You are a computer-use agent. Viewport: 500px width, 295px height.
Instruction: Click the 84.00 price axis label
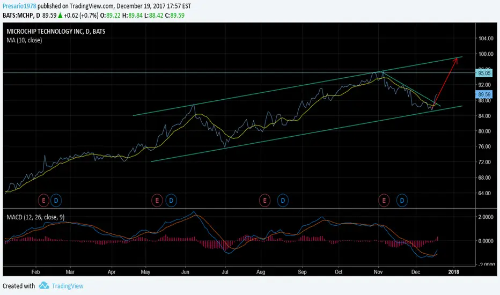pyautogui.click(x=484, y=116)
